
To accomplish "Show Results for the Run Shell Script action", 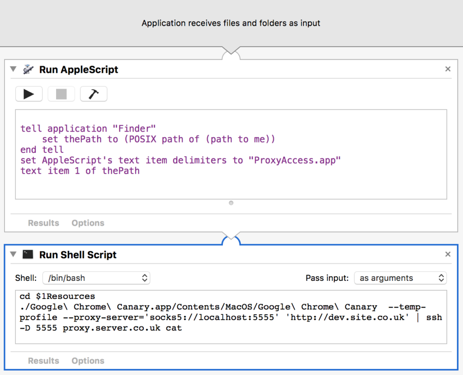I will coord(43,361).
